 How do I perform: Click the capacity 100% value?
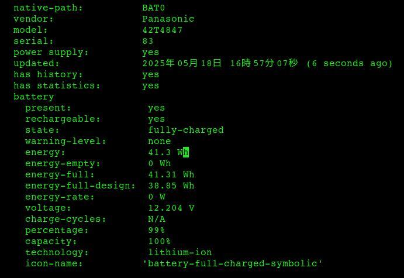159,241
